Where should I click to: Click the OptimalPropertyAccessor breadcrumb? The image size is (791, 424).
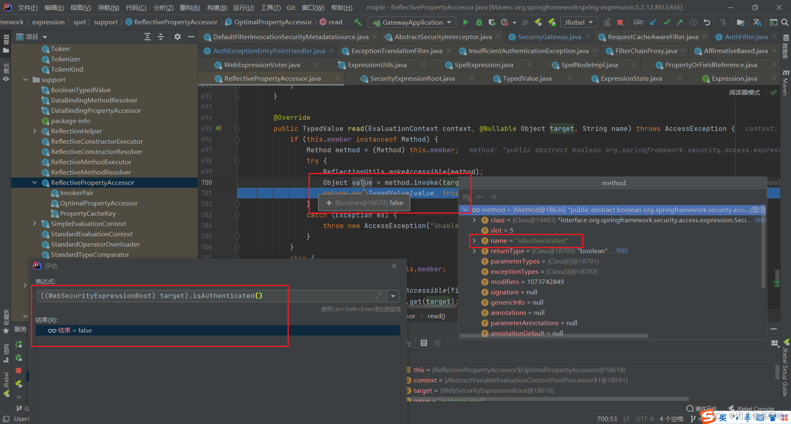[x=269, y=22]
